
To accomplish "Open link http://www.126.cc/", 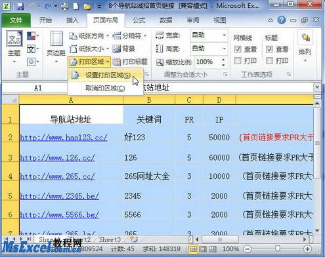I will (x=58, y=157).
